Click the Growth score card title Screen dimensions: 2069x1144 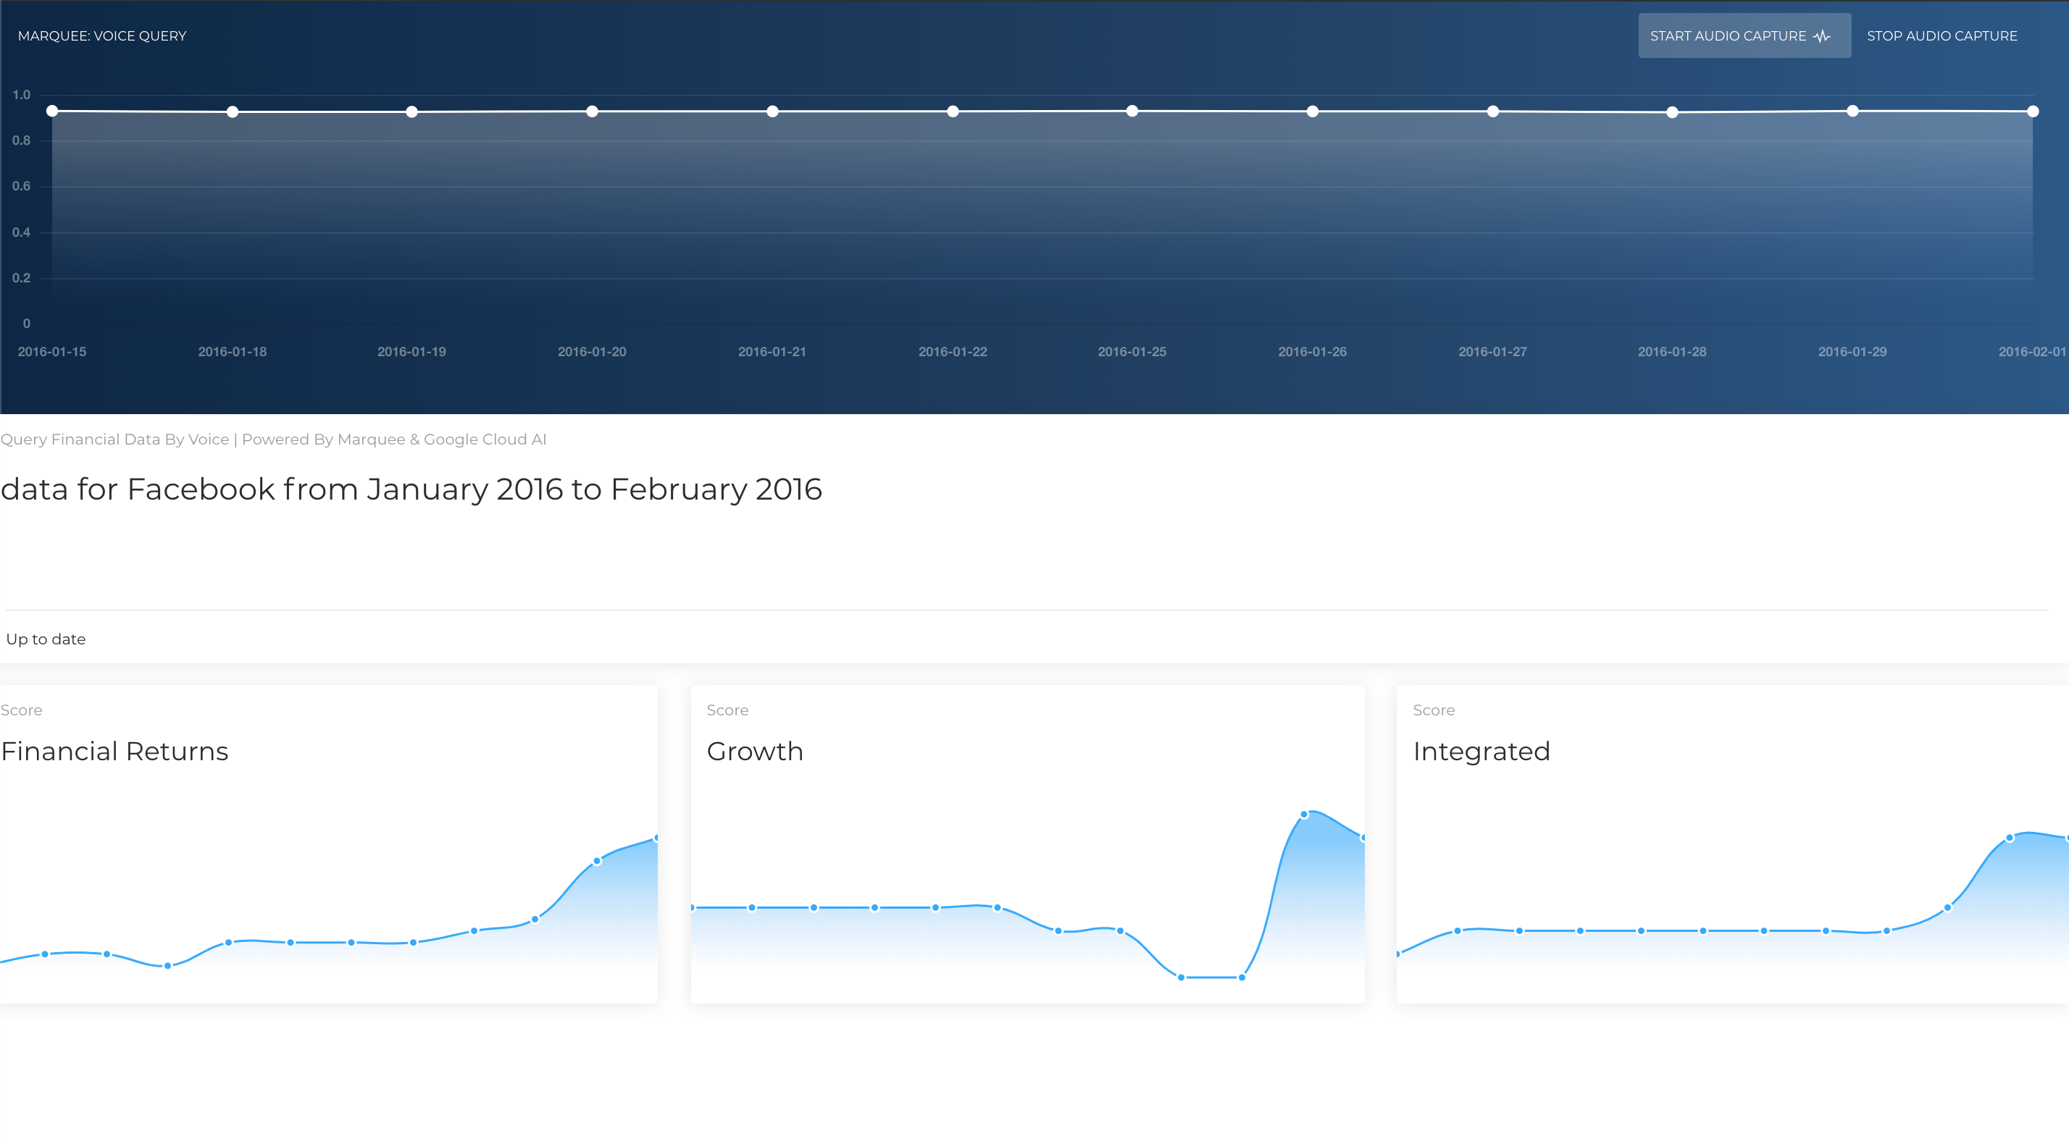tap(755, 752)
